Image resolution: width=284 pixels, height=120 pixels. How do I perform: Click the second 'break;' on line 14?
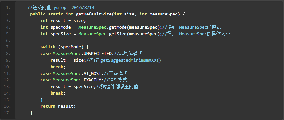pos(58,93)
